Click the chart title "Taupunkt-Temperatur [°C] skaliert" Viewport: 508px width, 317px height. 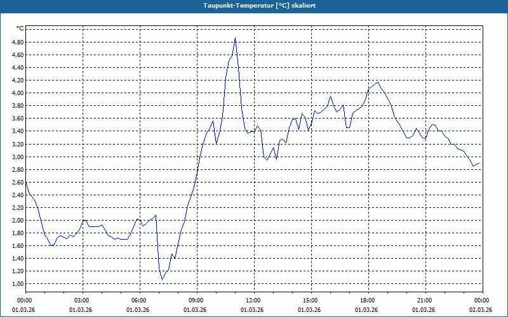(259, 6)
